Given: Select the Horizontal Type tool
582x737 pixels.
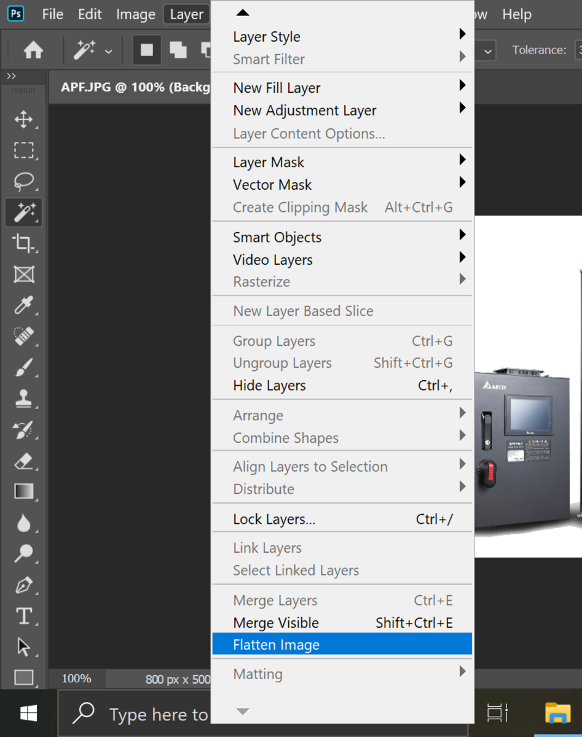Looking at the screenshot, I should click(24, 615).
